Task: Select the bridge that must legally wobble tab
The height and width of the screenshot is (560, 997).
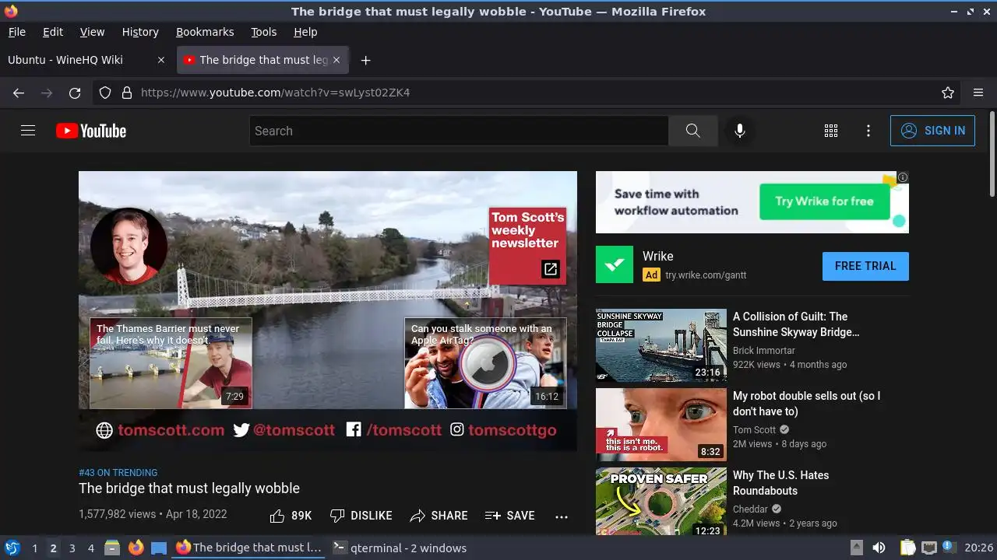Action: (263, 60)
